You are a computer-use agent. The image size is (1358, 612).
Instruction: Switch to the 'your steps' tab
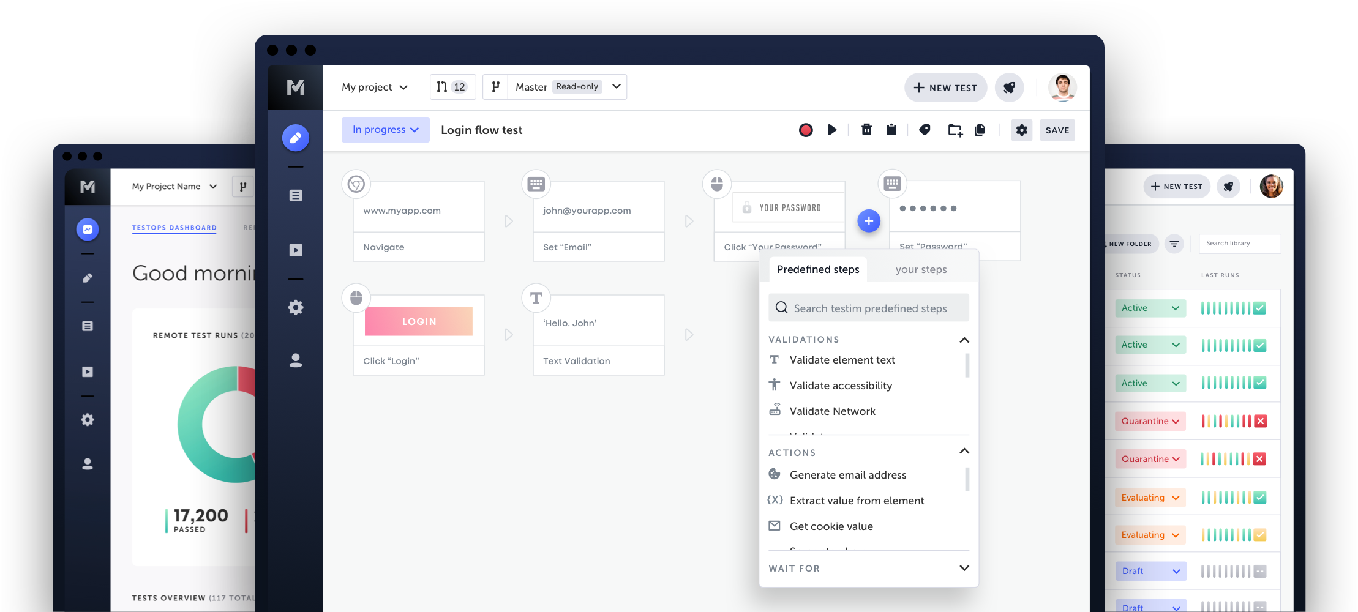tap(921, 269)
